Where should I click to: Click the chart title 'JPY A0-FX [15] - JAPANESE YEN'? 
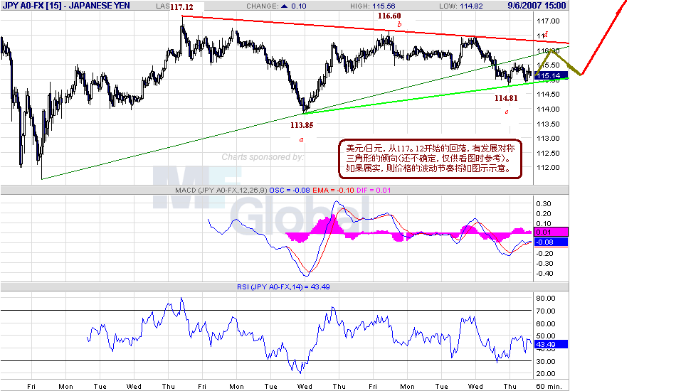[66, 6]
